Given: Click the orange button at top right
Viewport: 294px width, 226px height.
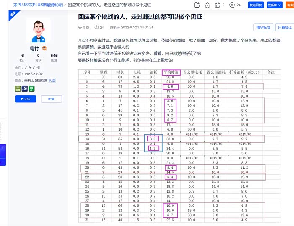Looking at the screenshot, I should point(290,5).
